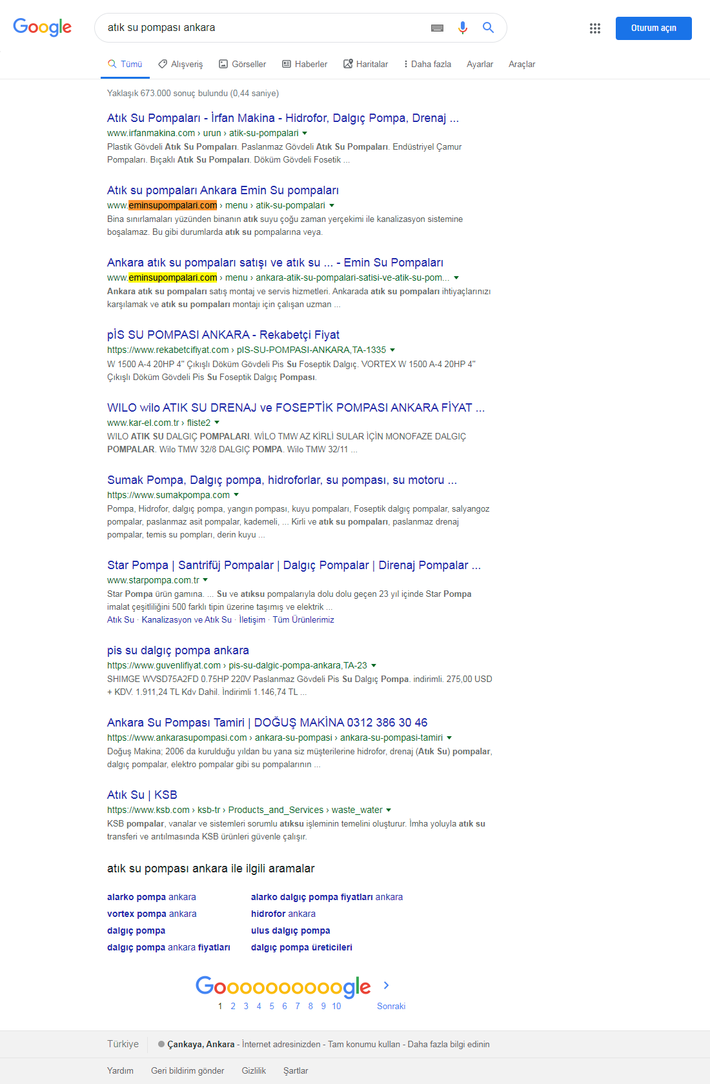The image size is (710, 1084).
Task: Select related search alarko pompa ankara
Action: click(x=152, y=897)
